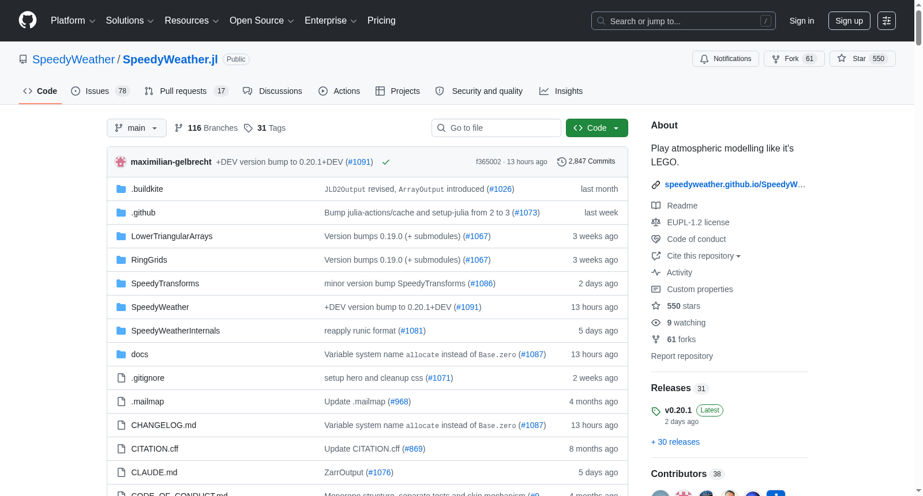Image resolution: width=923 pixels, height=496 pixels.
Task: Click the Sign up button
Action: [849, 21]
